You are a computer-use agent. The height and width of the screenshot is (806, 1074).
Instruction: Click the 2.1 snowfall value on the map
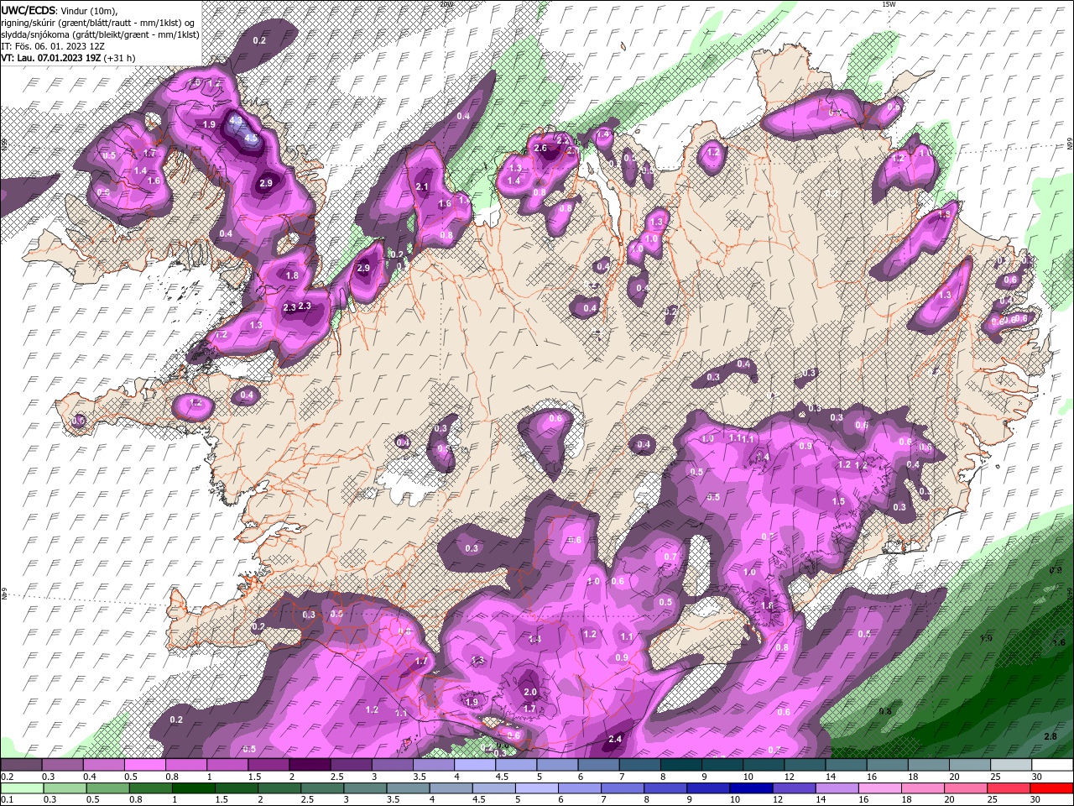point(422,187)
